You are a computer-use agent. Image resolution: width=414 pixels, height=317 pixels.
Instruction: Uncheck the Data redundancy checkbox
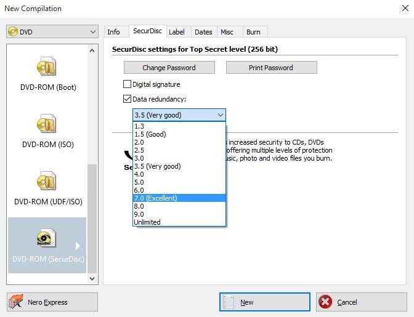click(127, 99)
